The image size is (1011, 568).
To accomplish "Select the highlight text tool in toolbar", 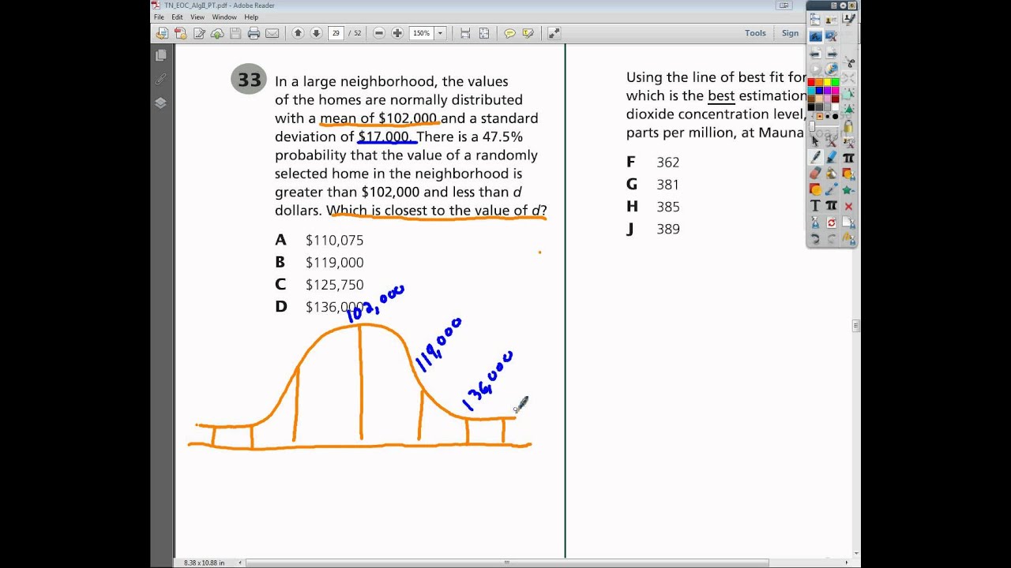I will 528,33.
